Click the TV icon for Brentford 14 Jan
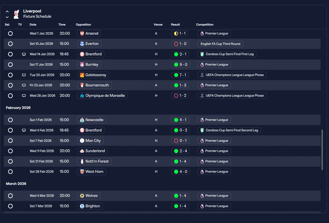329x223 pixels. point(24,54)
